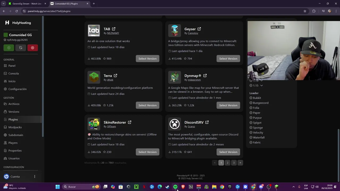Open browser extensions puzzle icon

tap(314, 11)
